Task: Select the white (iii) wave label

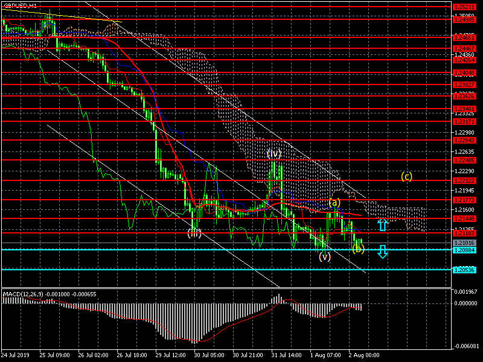Action: tap(193, 232)
